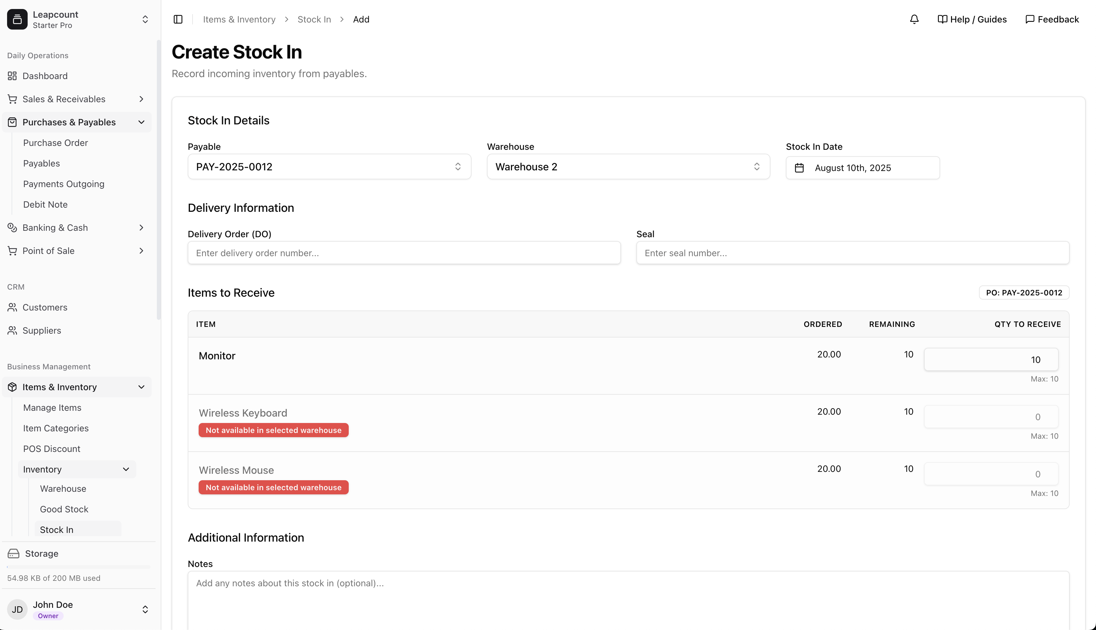The height and width of the screenshot is (630, 1096).
Task: Open POS Discount
Action: (x=52, y=449)
